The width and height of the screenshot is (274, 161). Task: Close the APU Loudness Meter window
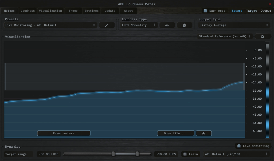pos(269,4)
